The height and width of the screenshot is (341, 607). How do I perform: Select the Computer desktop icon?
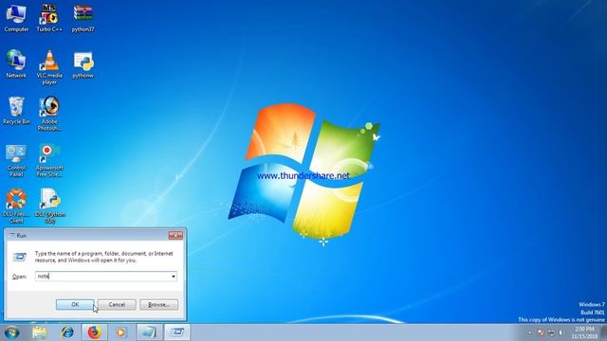point(16,18)
